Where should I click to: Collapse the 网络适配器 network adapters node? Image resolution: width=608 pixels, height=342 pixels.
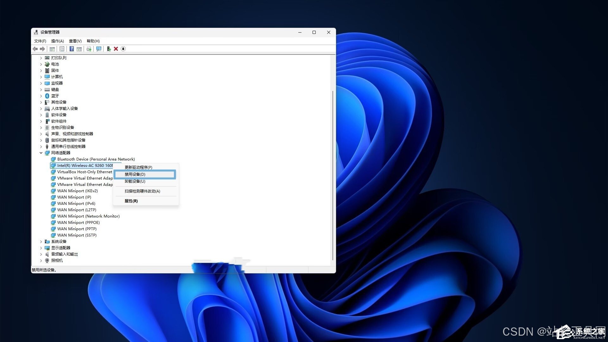[41, 153]
